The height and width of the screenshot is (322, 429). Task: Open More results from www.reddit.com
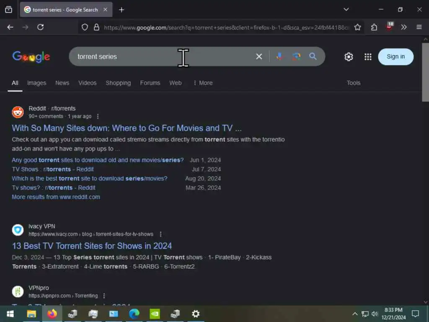[x=56, y=197]
